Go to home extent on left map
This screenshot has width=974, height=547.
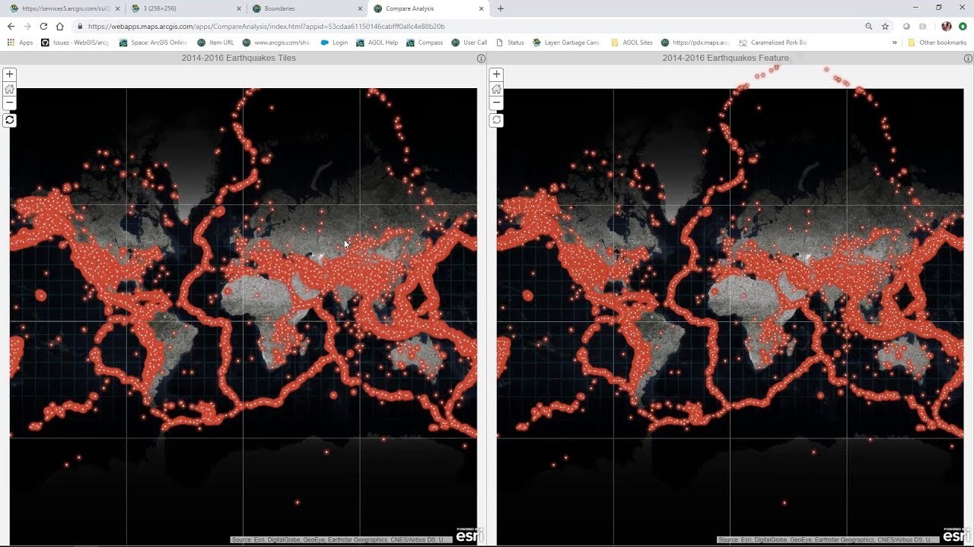coord(9,89)
